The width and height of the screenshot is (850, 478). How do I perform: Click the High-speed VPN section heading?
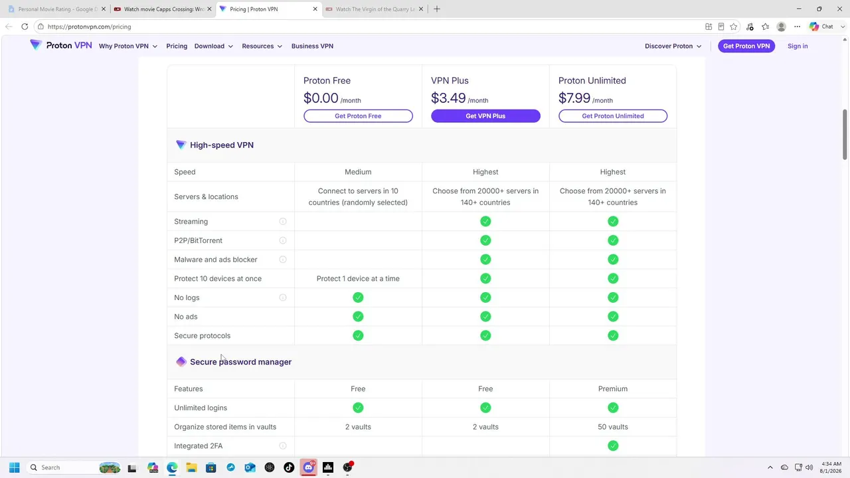(x=222, y=145)
